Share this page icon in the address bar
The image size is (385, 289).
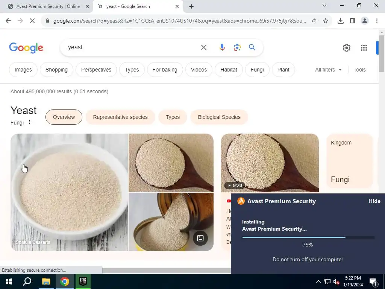(314, 21)
